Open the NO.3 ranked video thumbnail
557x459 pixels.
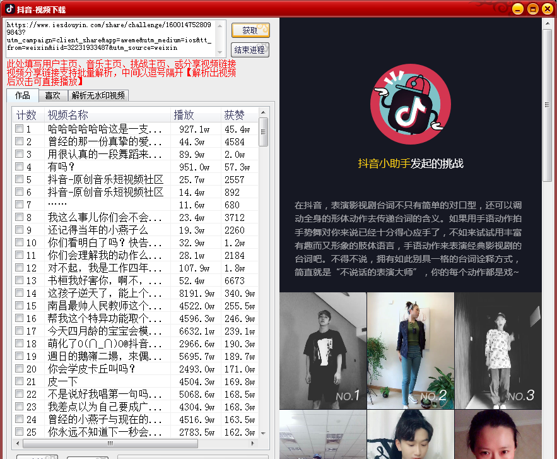coord(498,350)
